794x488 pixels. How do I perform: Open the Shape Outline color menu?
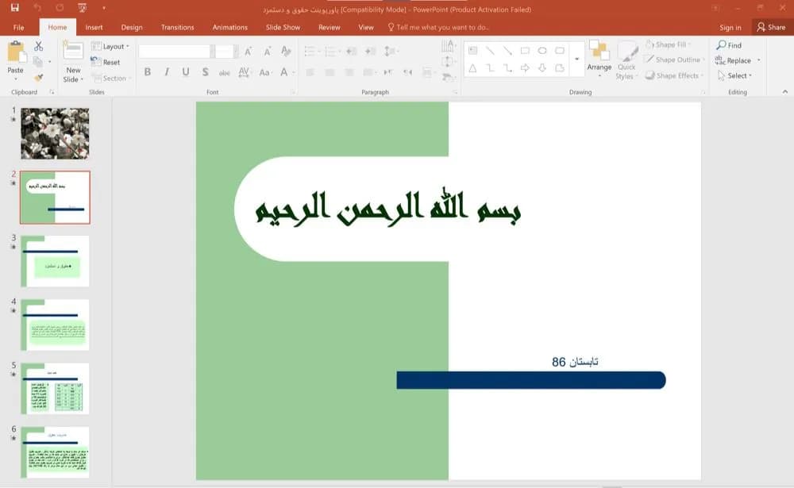674,60
